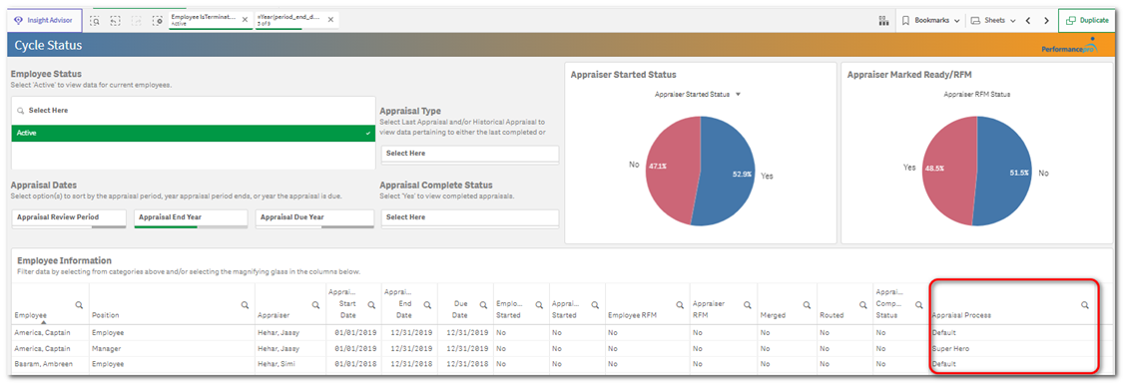Search the Appraisal Complete Status column
Screen dimensions: 1123x383
[918, 305]
